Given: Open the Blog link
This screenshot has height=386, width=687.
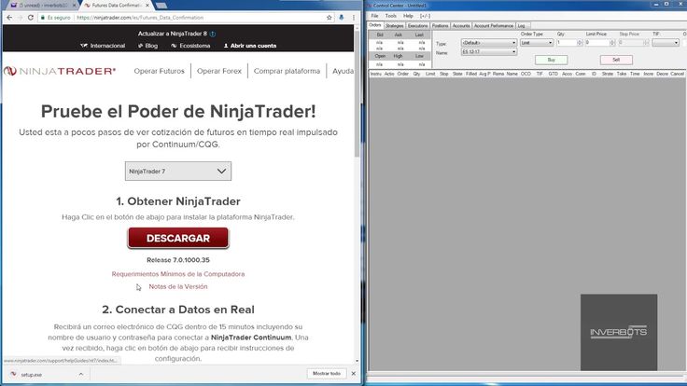Looking at the screenshot, I should click(x=147, y=46).
